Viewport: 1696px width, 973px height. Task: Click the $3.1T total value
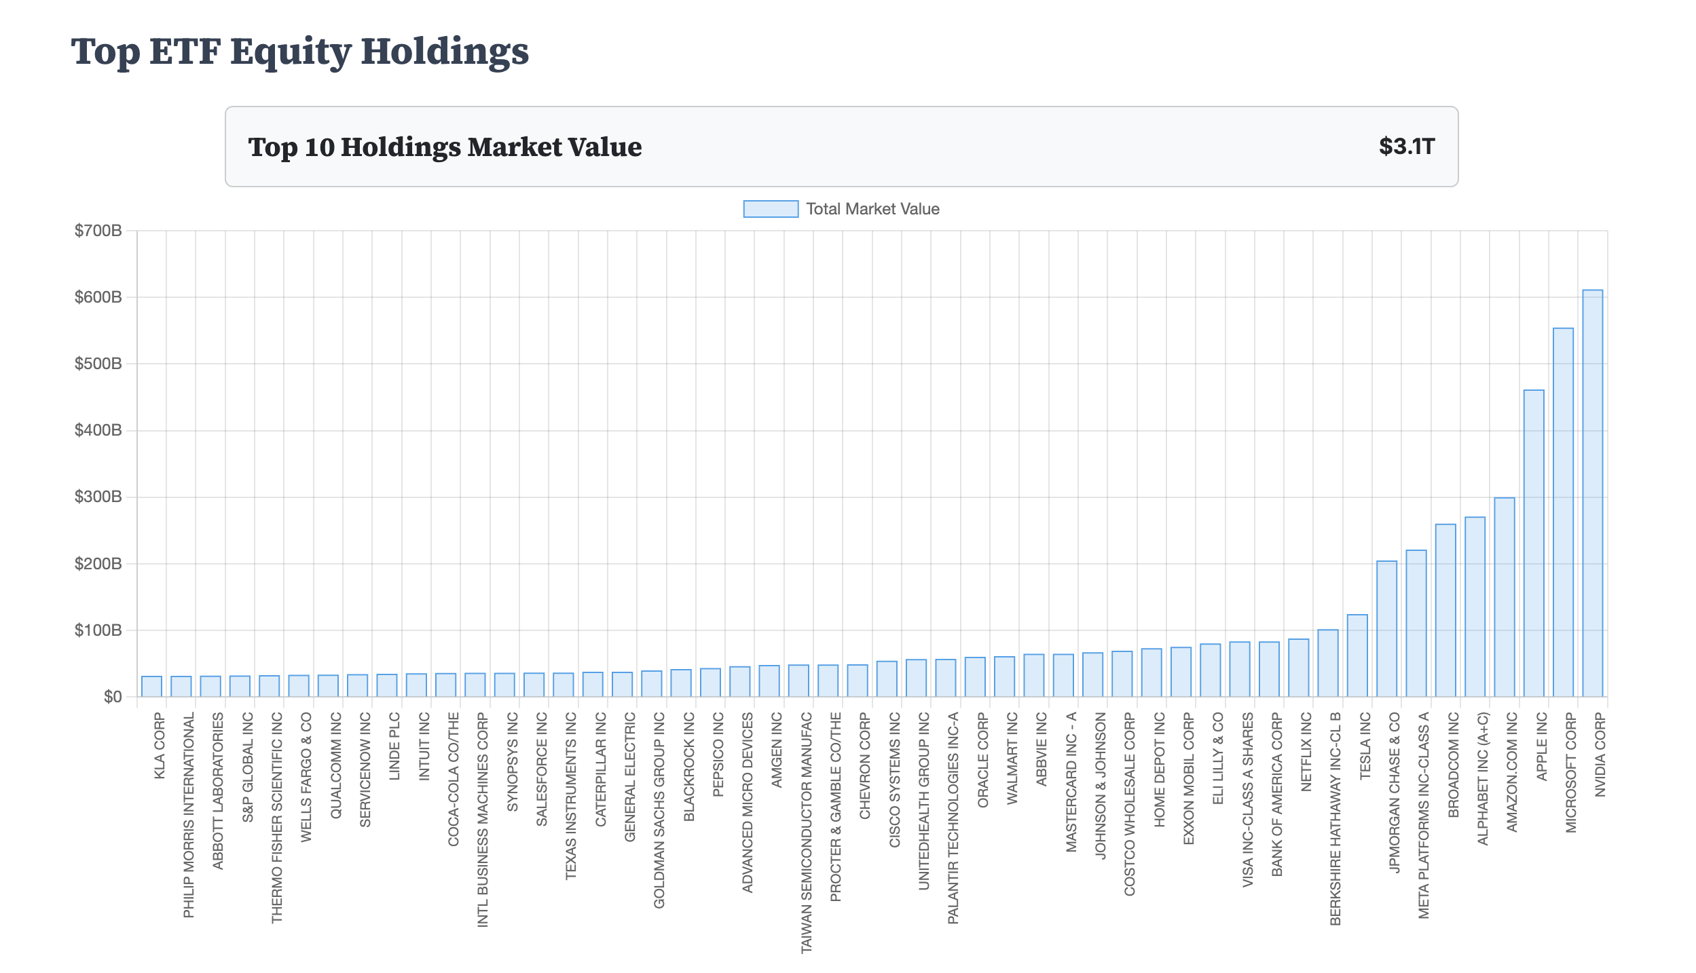coord(1406,147)
